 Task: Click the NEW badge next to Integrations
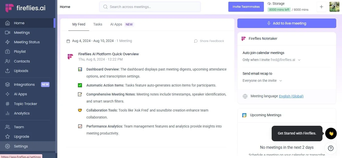pyautogui.click(x=45, y=84)
